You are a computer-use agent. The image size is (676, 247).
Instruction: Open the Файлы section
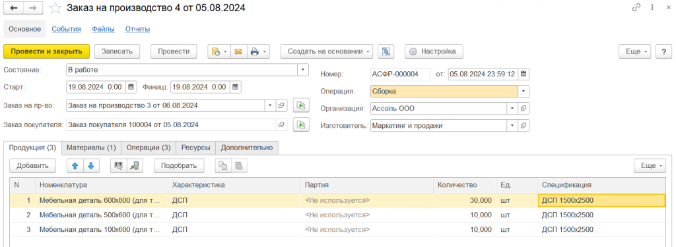(103, 29)
